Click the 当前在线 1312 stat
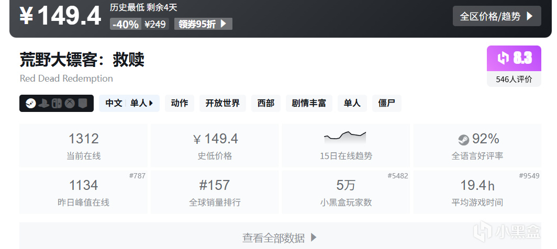Image resolution: width=557 pixels, height=249 pixels. [x=83, y=145]
